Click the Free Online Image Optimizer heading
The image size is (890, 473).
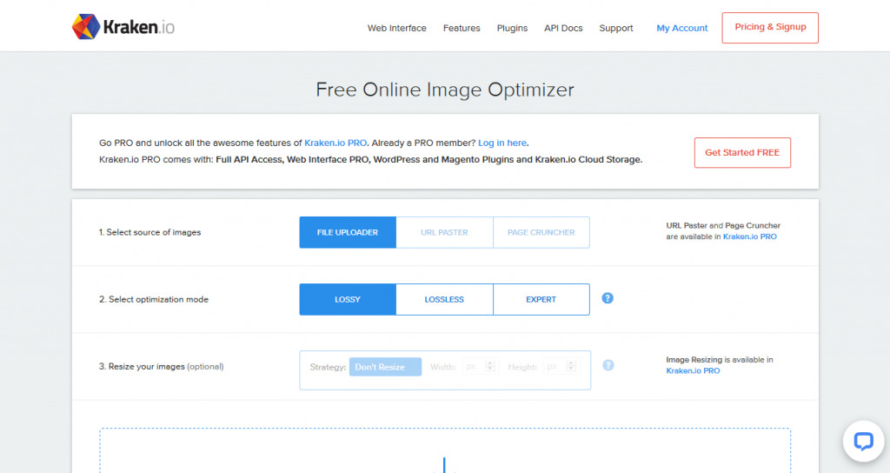coord(445,90)
